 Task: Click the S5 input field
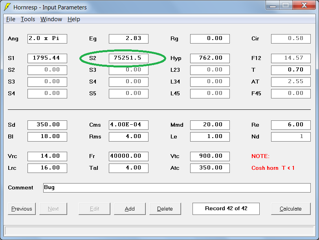tap(128, 94)
